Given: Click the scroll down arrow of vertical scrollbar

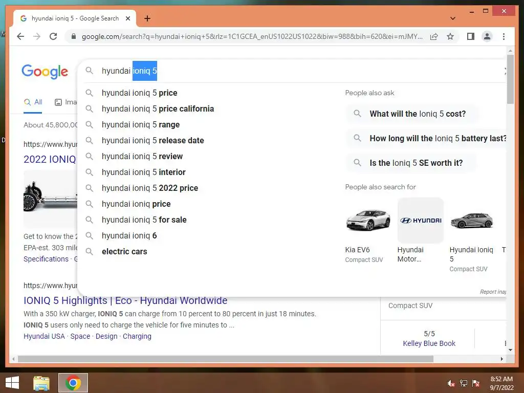Looking at the screenshot, I should point(510,350).
